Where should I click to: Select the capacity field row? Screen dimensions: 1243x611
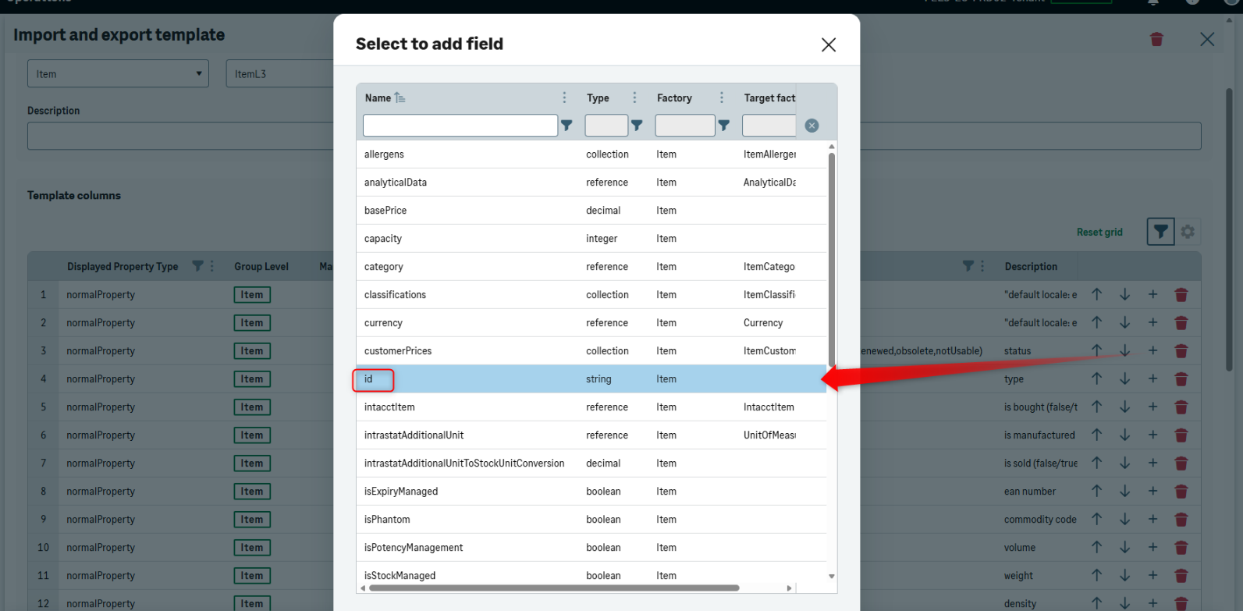(591, 239)
